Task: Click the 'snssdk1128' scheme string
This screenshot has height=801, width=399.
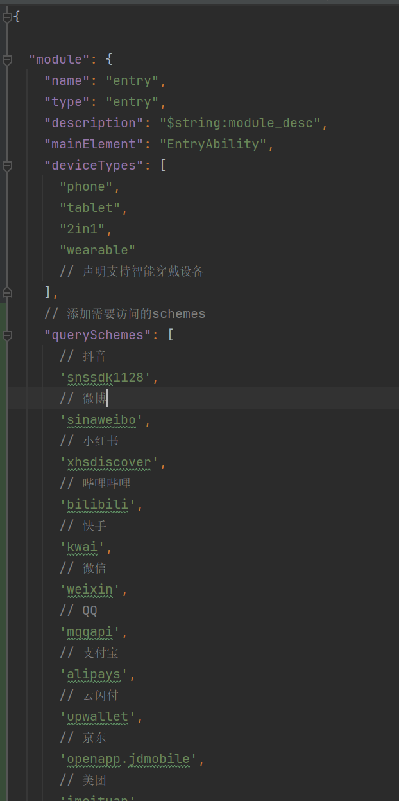Action: [x=105, y=378]
